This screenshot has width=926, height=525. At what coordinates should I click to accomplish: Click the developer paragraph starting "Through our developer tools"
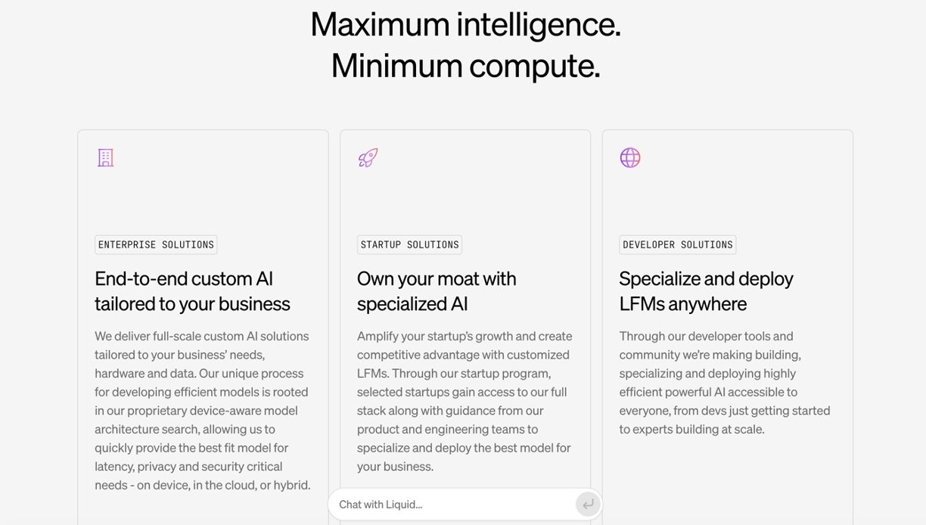(x=725, y=382)
